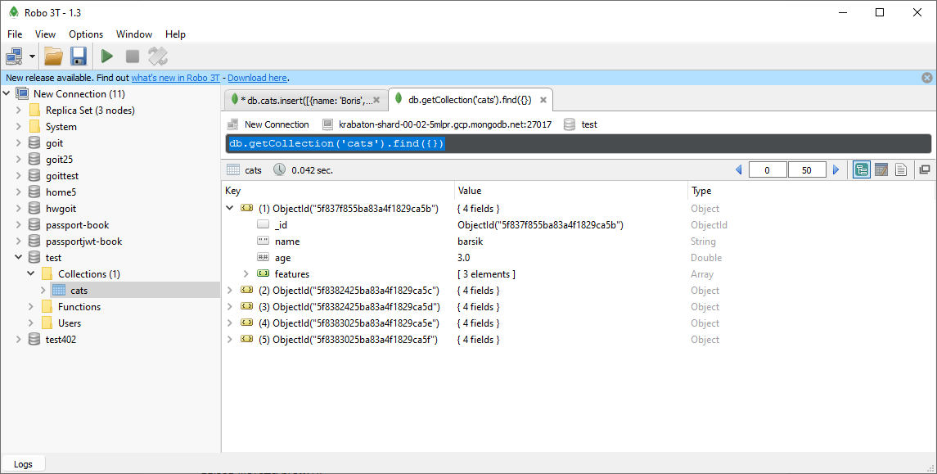Click the query text field

(579, 143)
